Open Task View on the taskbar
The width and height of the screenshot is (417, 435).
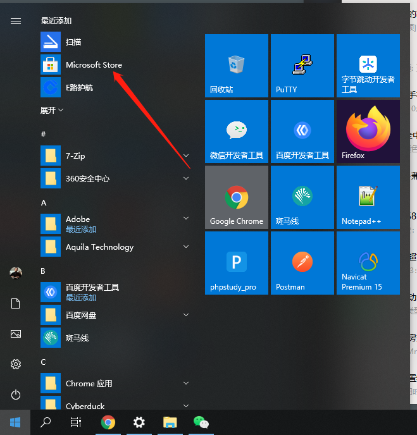[x=75, y=422]
